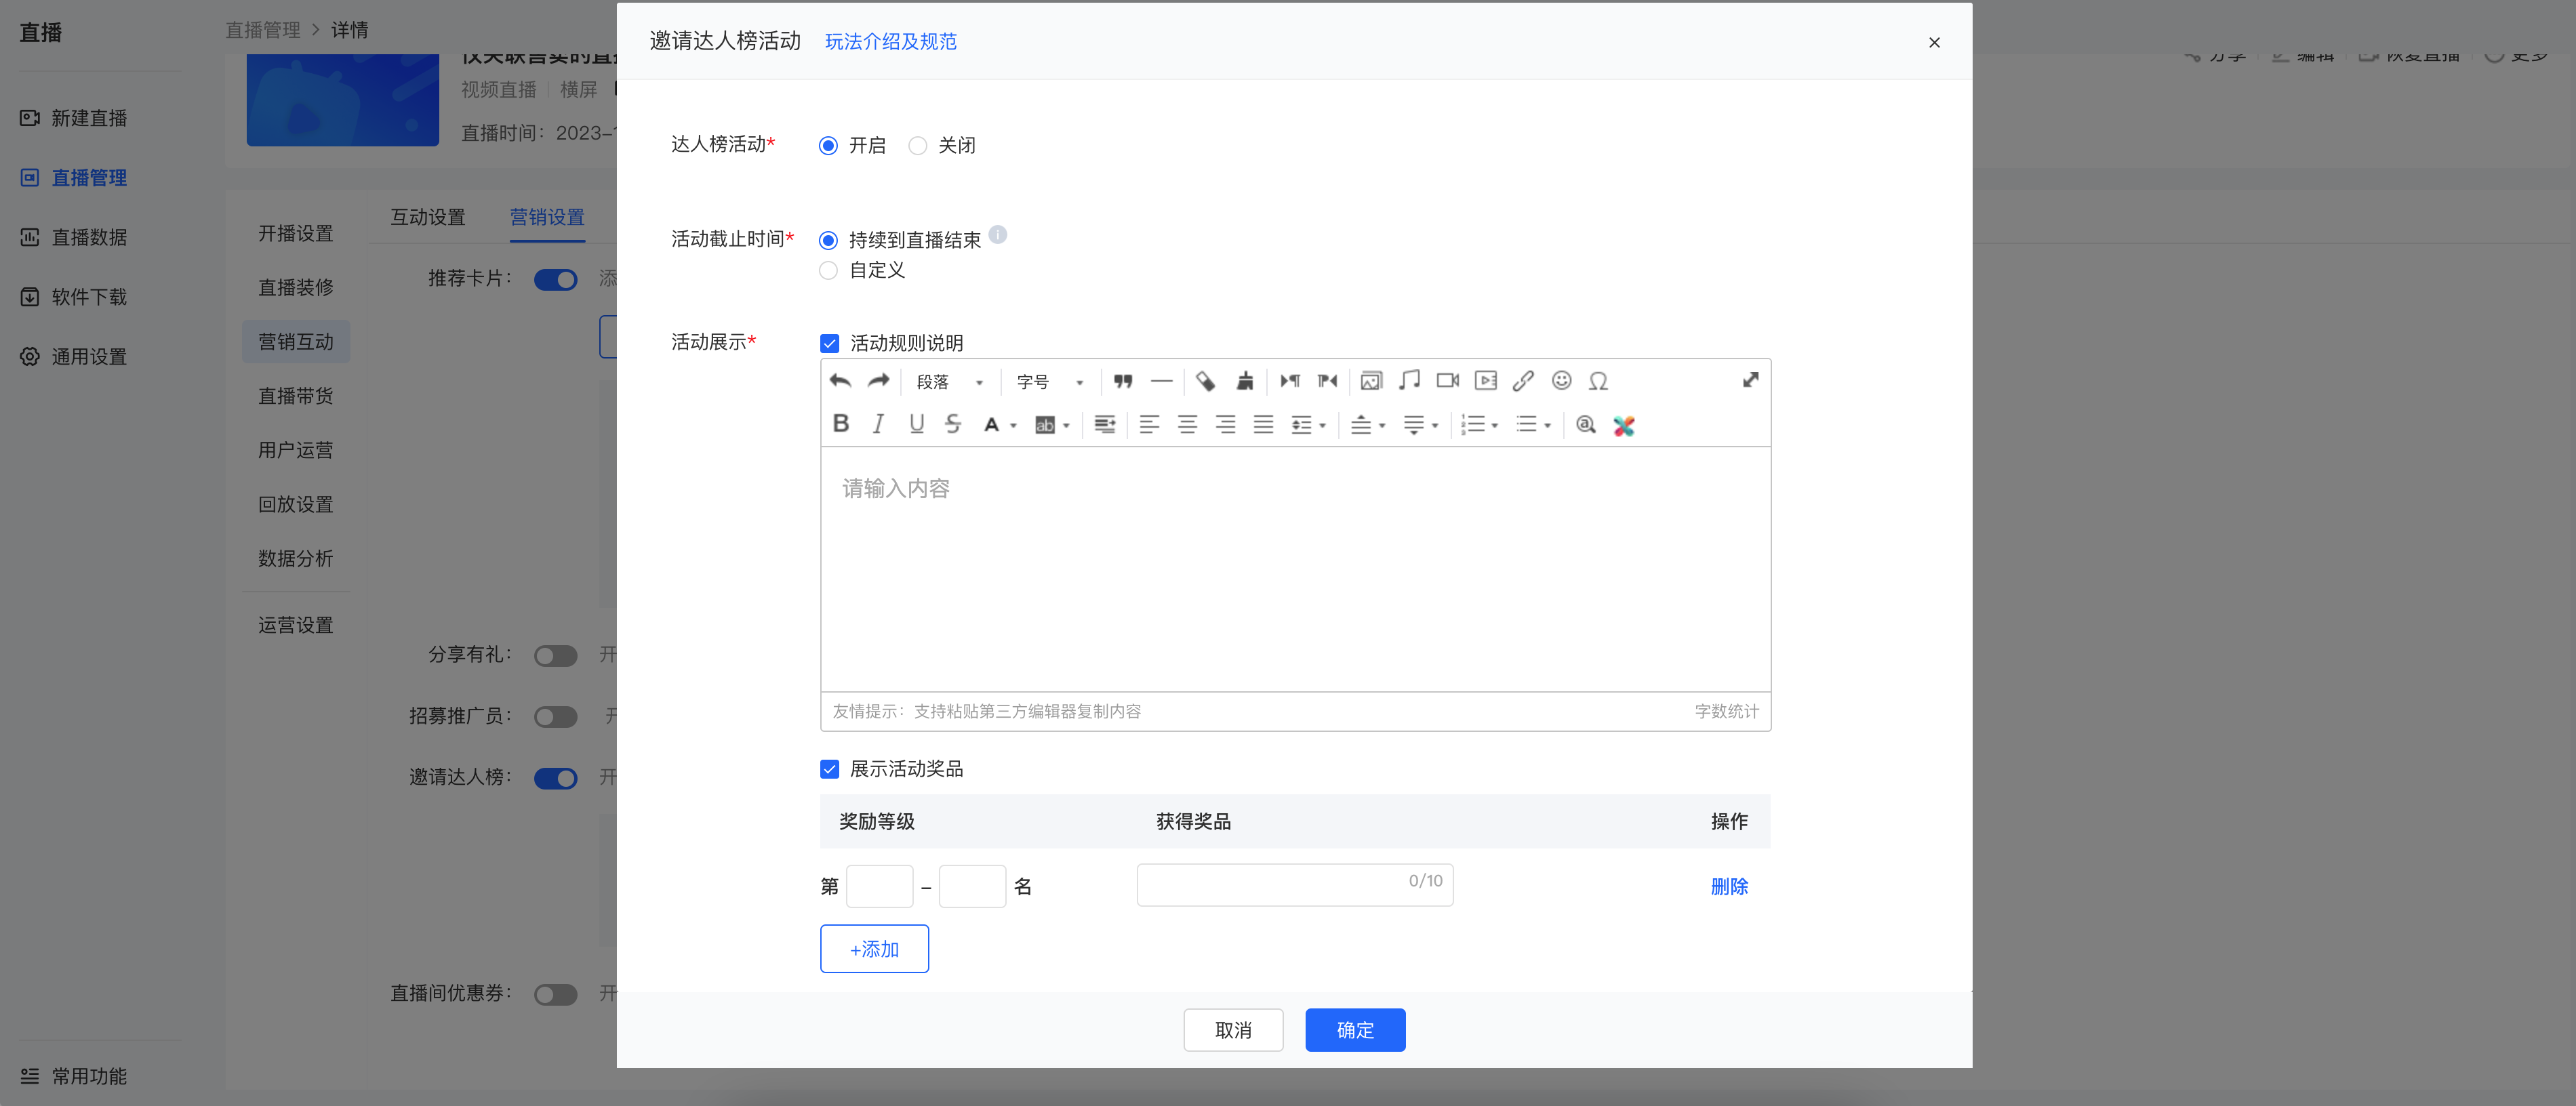Insert a hyperlink with chain icon
This screenshot has width=2576, height=1106.
tap(1523, 381)
